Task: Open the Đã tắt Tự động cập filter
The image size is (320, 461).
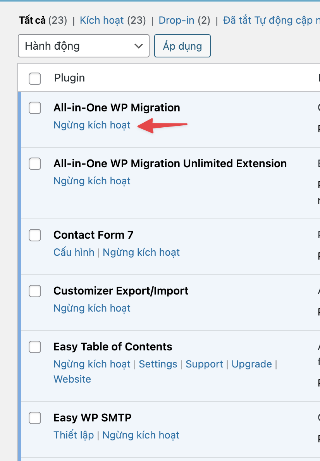Action: [x=271, y=20]
